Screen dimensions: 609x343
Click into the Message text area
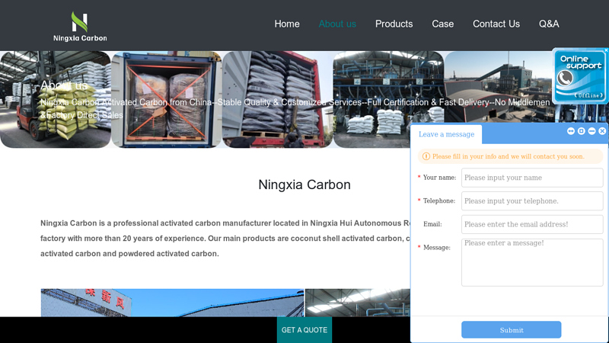point(532,262)
